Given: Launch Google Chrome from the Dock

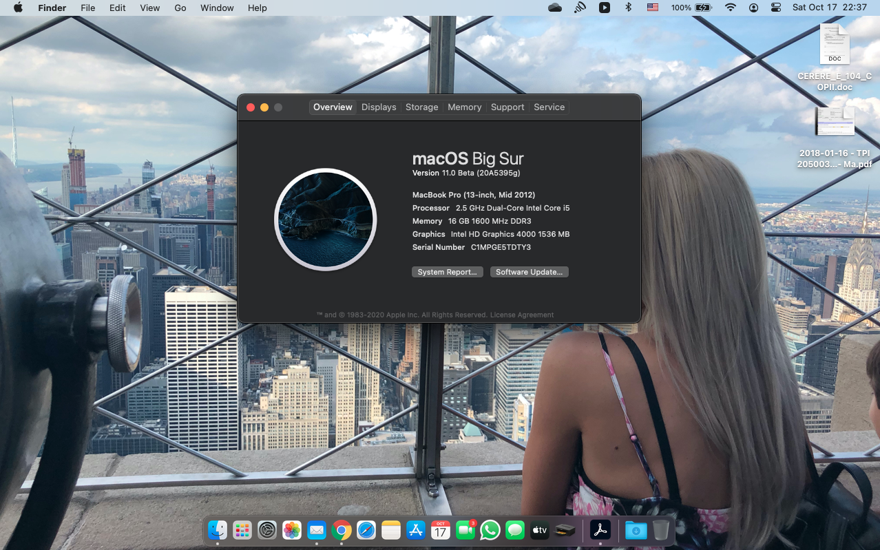Looking at the screenshot, I should (342, 530).
